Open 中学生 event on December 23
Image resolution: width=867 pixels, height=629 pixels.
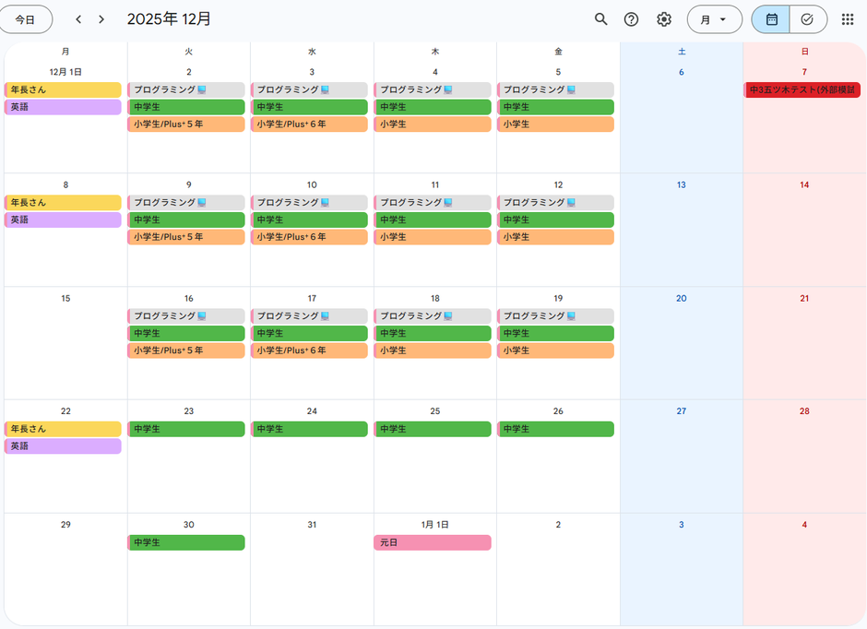186,428
